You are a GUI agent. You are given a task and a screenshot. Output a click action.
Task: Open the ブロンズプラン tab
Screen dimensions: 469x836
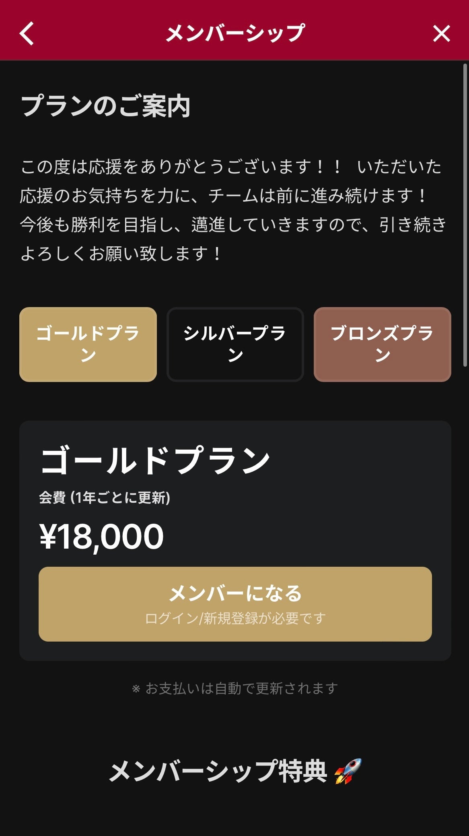click(x=382, y=345)
